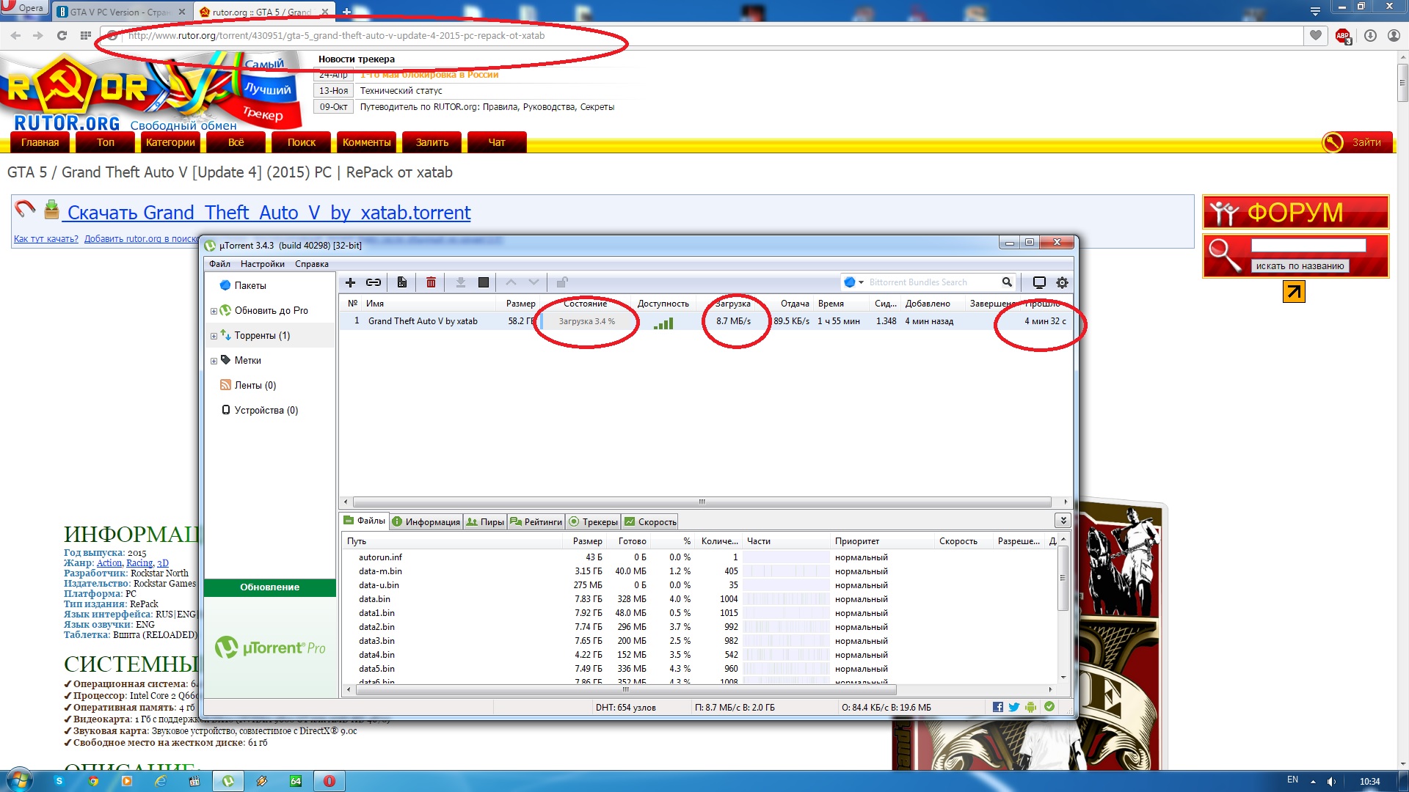Viewport: 1409px width, 792px height.
Task: Expand the Метки tree node
Action: pos(214,361)
